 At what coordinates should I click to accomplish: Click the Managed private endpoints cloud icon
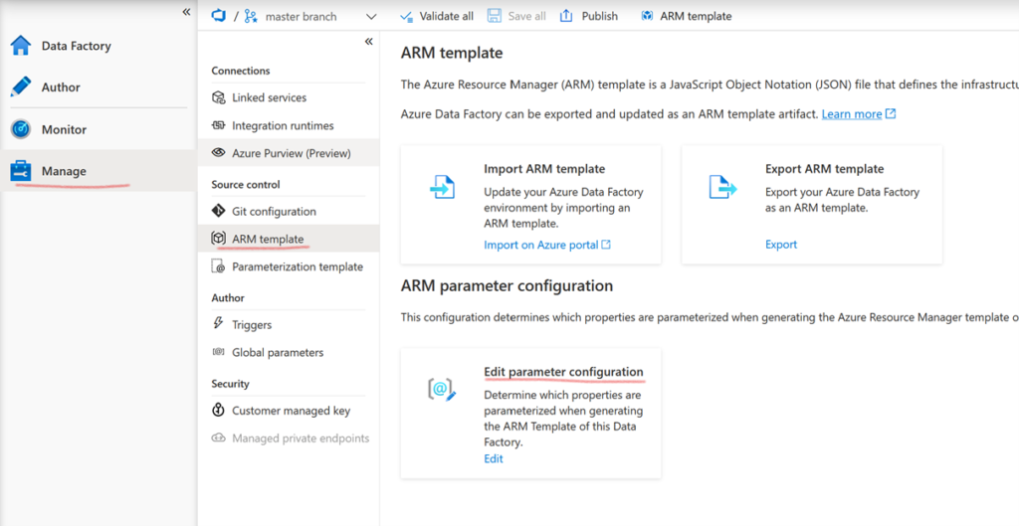point(219,438)
